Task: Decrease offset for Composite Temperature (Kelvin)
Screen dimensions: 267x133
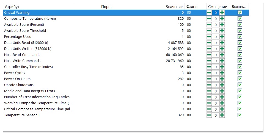Action: (209, 19)
